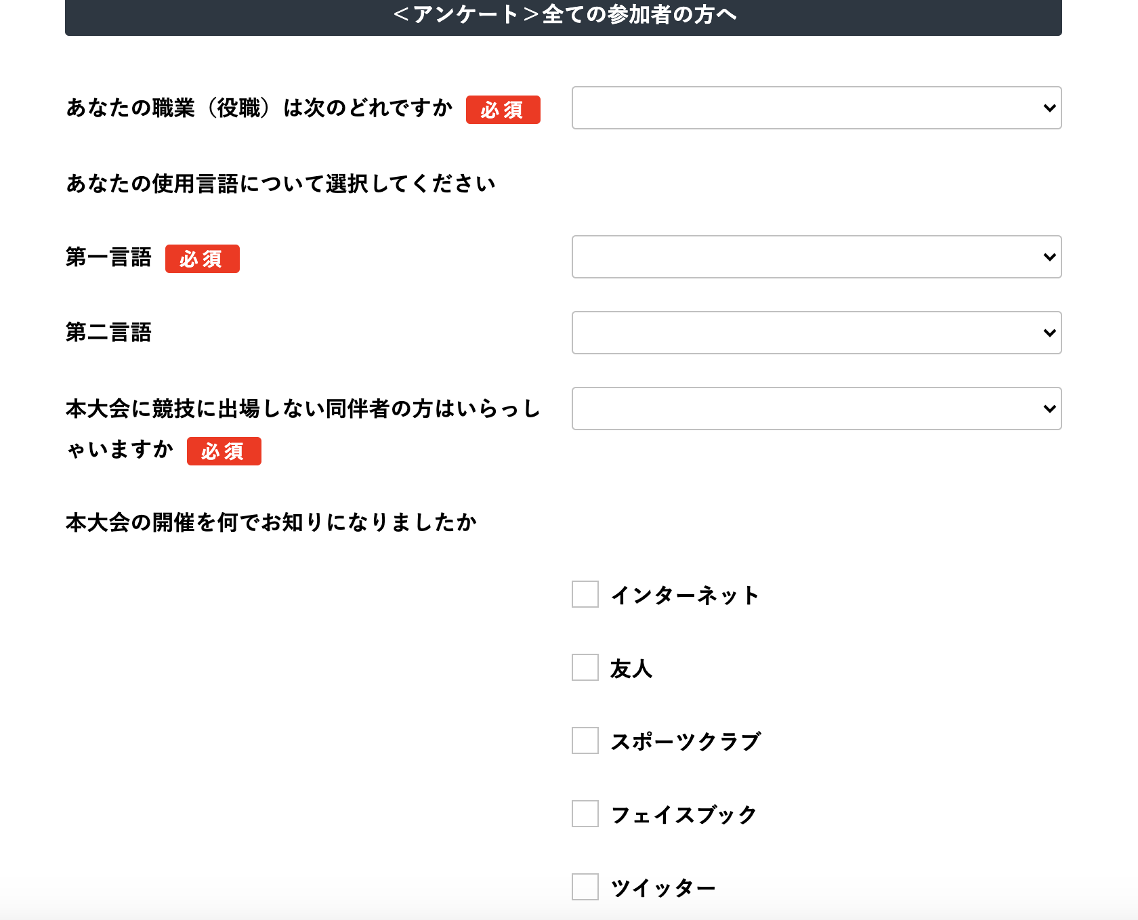
Task: Check the スポーツクラブ checkbox
Action: [x=585, y=740]
